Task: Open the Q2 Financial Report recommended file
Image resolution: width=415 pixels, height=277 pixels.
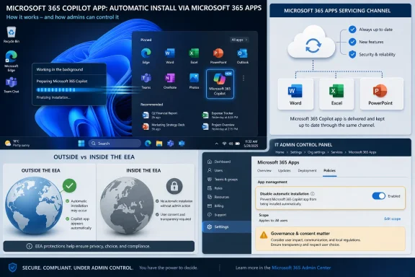Action: (161, 115)
